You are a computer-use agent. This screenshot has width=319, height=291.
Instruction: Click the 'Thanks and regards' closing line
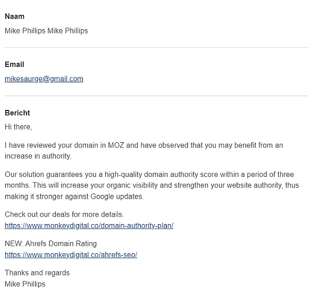pos(37,273)
